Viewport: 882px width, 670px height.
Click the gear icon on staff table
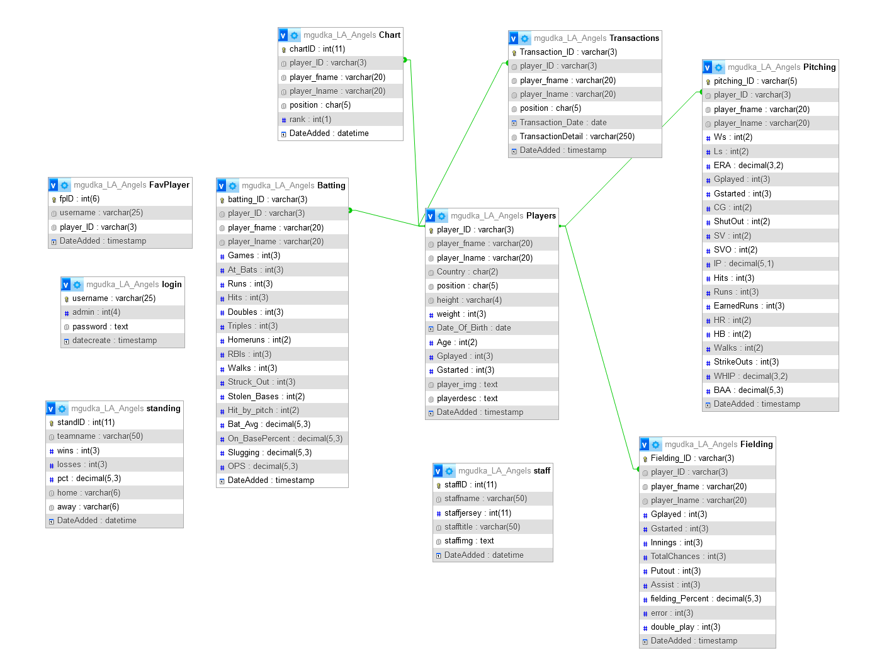point(449,471)
